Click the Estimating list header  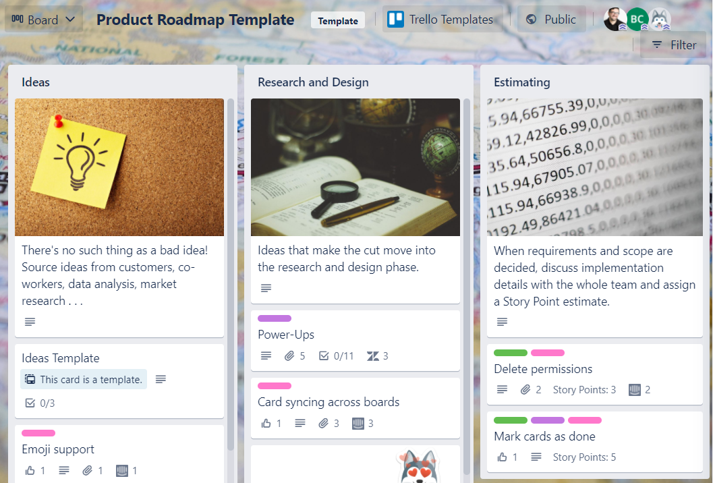pos(521,82)
